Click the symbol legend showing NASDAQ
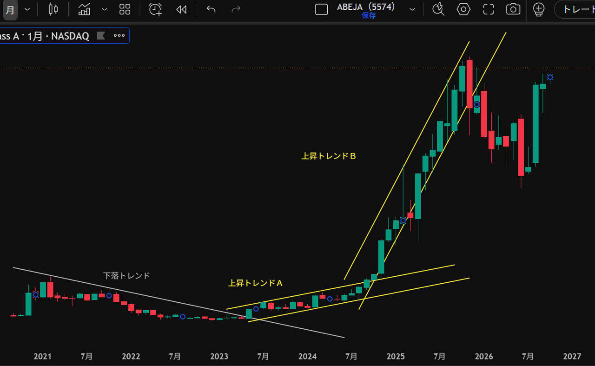This screenshot has height=366, width=595. click(x=45, y=36)
